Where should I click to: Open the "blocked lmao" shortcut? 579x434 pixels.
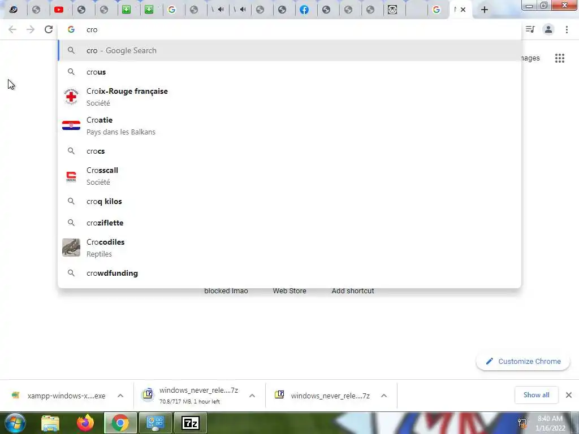(x=226, y=291)
